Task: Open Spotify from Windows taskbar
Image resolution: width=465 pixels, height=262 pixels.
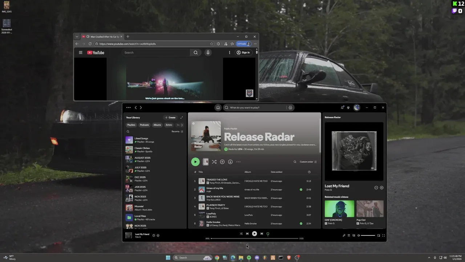Action: click(x=249, y=258)
